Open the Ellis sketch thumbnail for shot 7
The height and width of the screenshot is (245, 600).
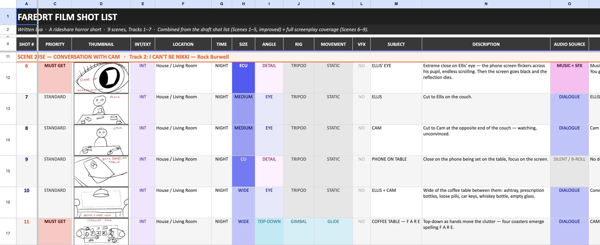(x=101, y=109)
